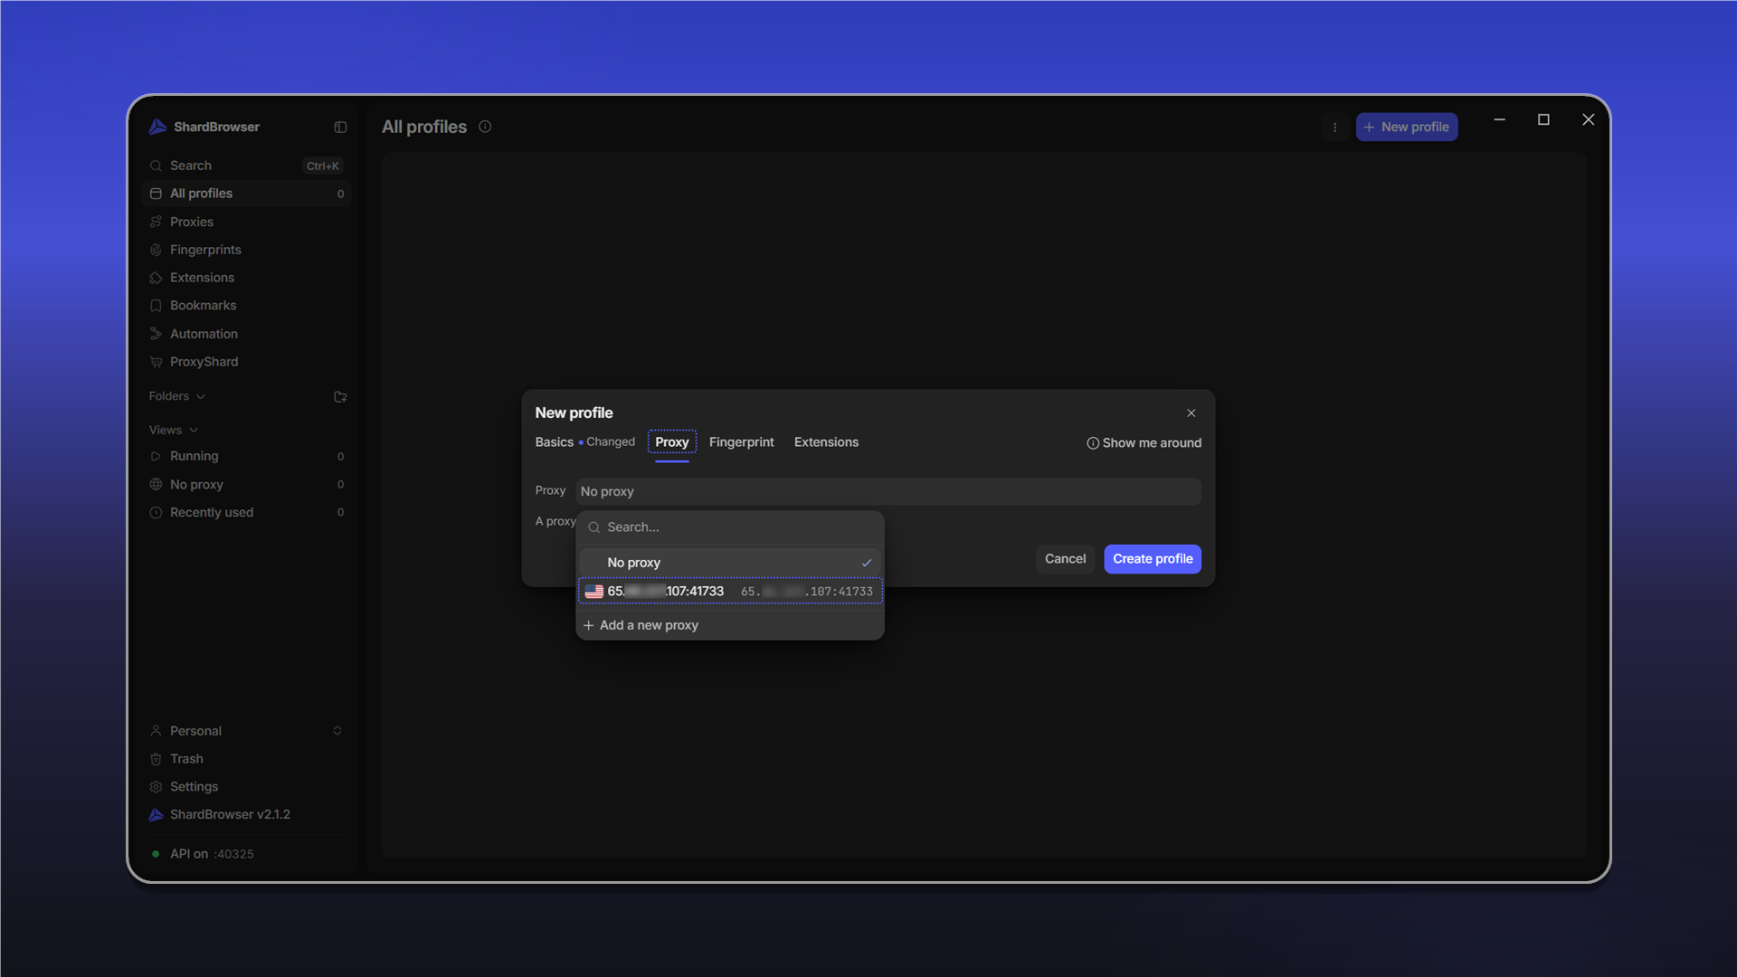Open the Proxy combo box
The height and width of the screenshot is (977, 1737).
tap(887, 492)
